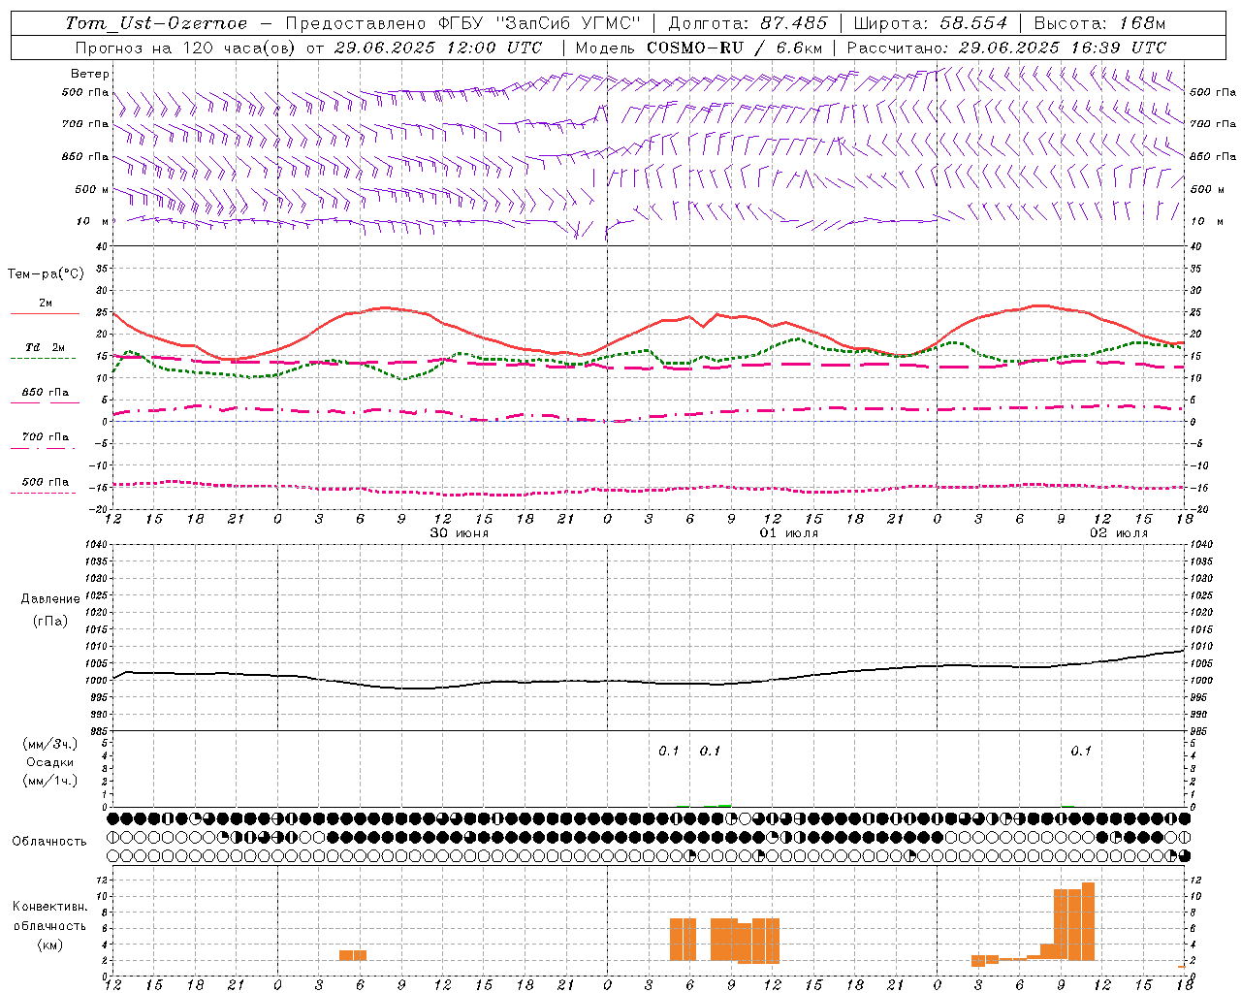Click the Ветер panel label
Image resolution: width=1241 pixels, height=993 pixels.
[90, 74]
